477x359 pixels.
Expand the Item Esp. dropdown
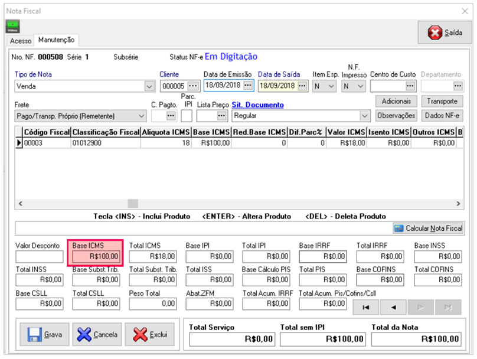[331, 86]
